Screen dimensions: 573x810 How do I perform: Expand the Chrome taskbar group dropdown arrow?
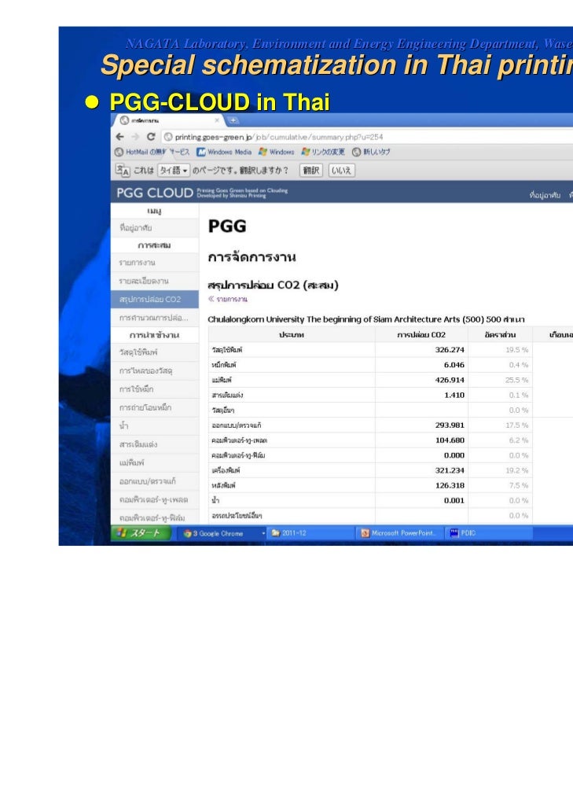[263, 533]
